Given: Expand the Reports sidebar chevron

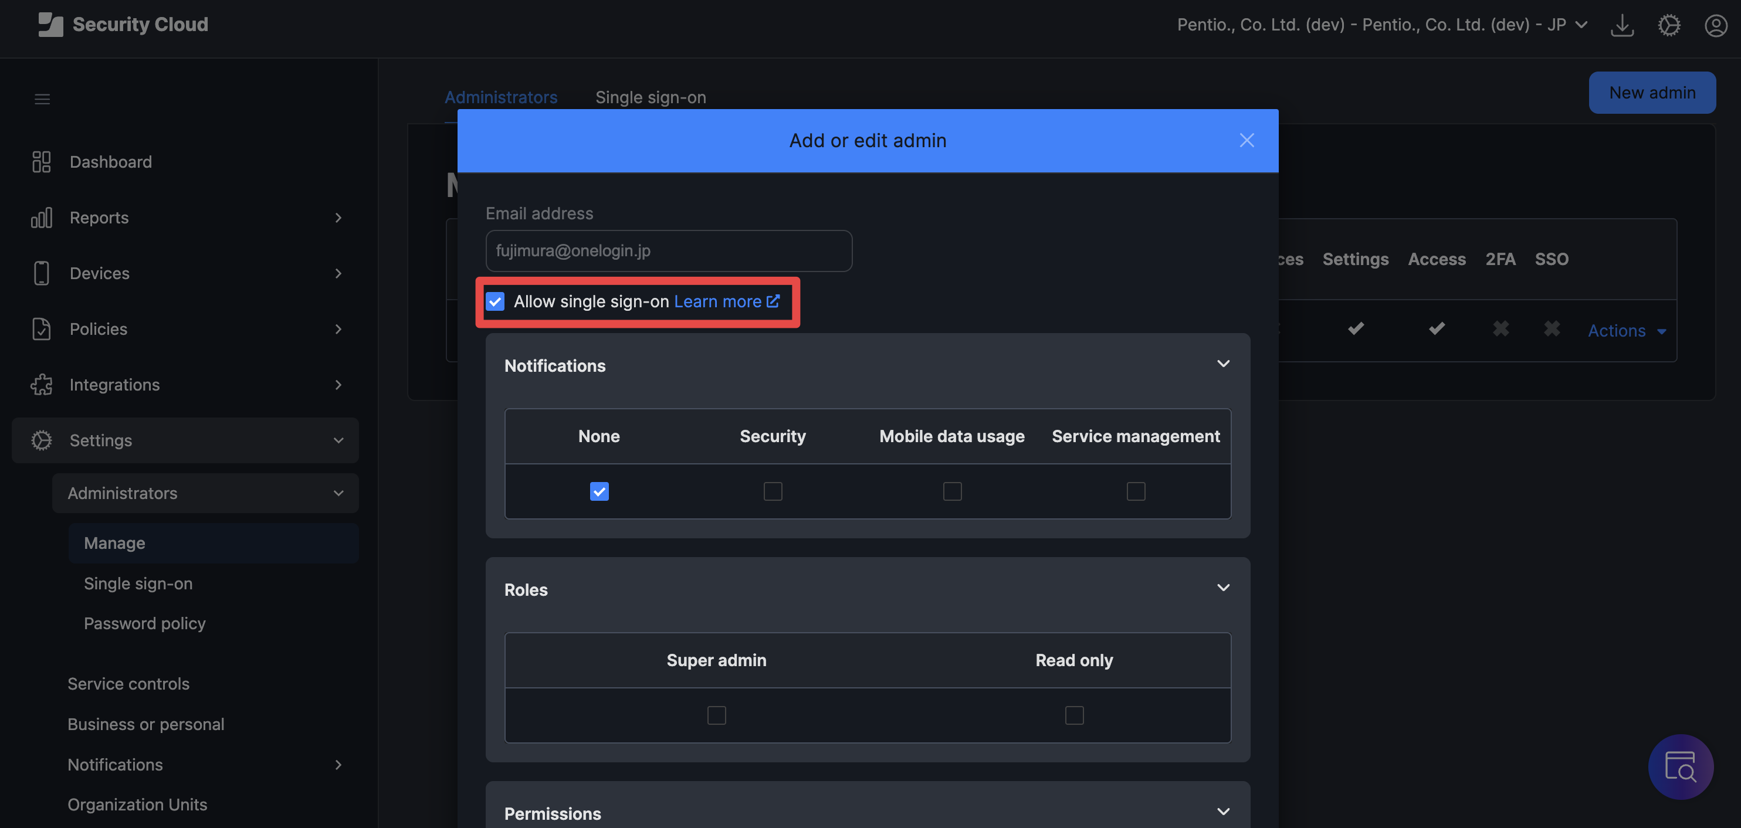Looking at the screenshot, I should pyautogui.click(x=338, y=218).
